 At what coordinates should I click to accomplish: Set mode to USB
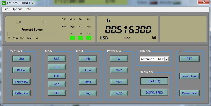[x=57, y=59]
